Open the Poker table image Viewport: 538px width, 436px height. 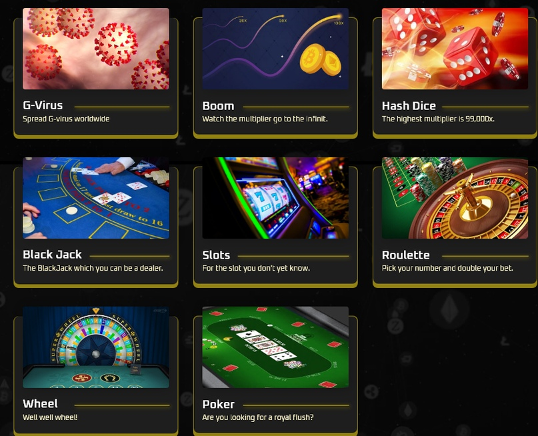[x=275, y=347]
